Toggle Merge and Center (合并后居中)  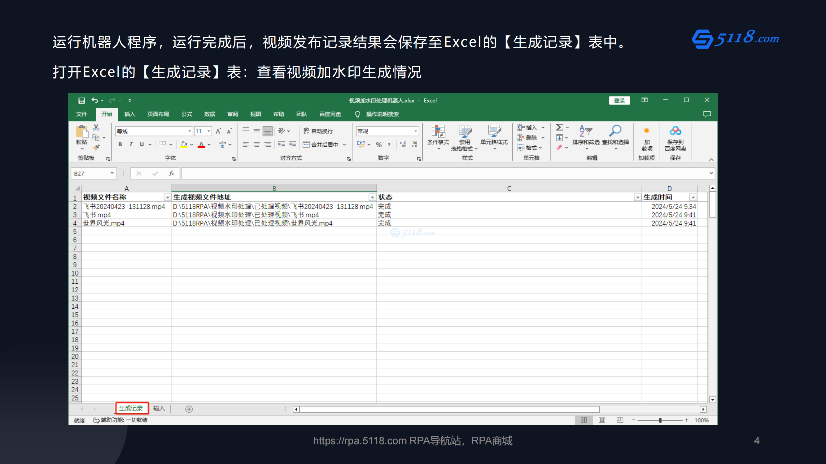pyautogui.click(x=321, y=145)
